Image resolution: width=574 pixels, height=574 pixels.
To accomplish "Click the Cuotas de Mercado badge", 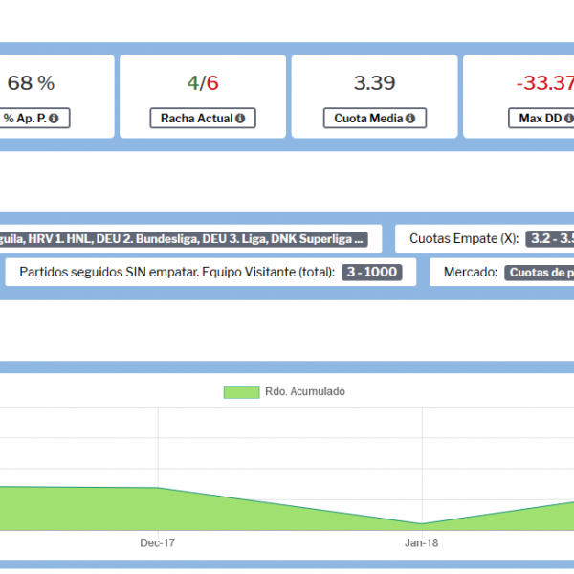I will coord(540,273).
